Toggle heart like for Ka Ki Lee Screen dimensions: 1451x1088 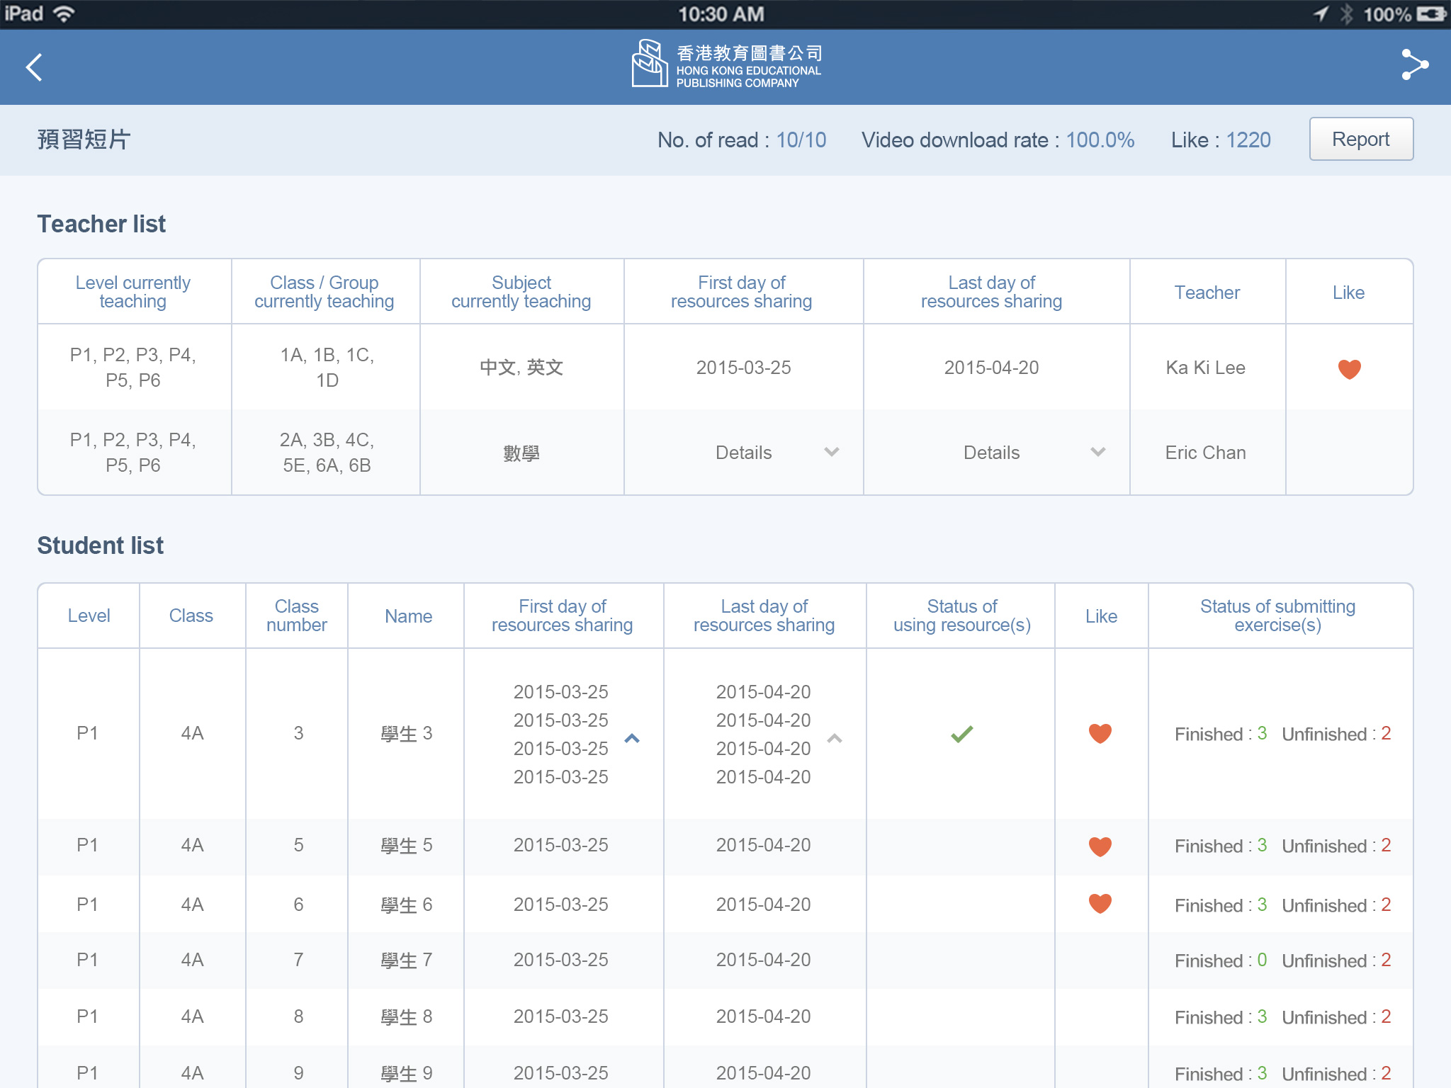[1348, 368]
